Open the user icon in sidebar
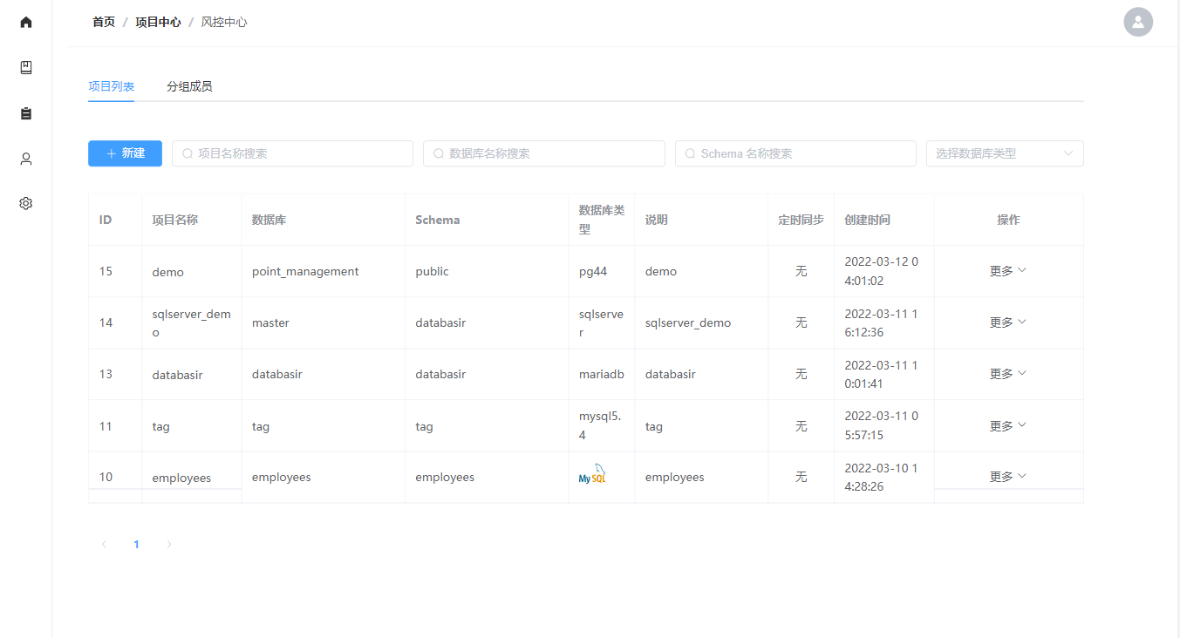The height and width of the screenshot is (638, 1180). tap(26, 159)
